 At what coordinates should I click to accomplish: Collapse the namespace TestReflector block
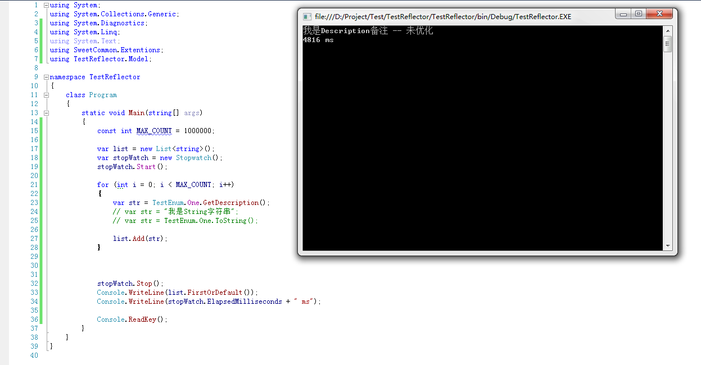point(46,77)
